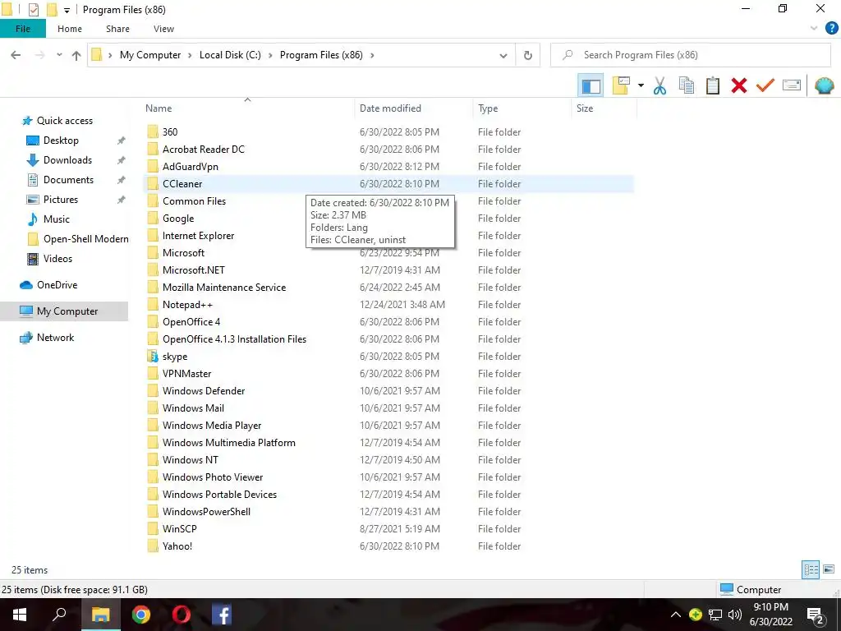
Task: Go up one folder level
Action: coord(76,55)
